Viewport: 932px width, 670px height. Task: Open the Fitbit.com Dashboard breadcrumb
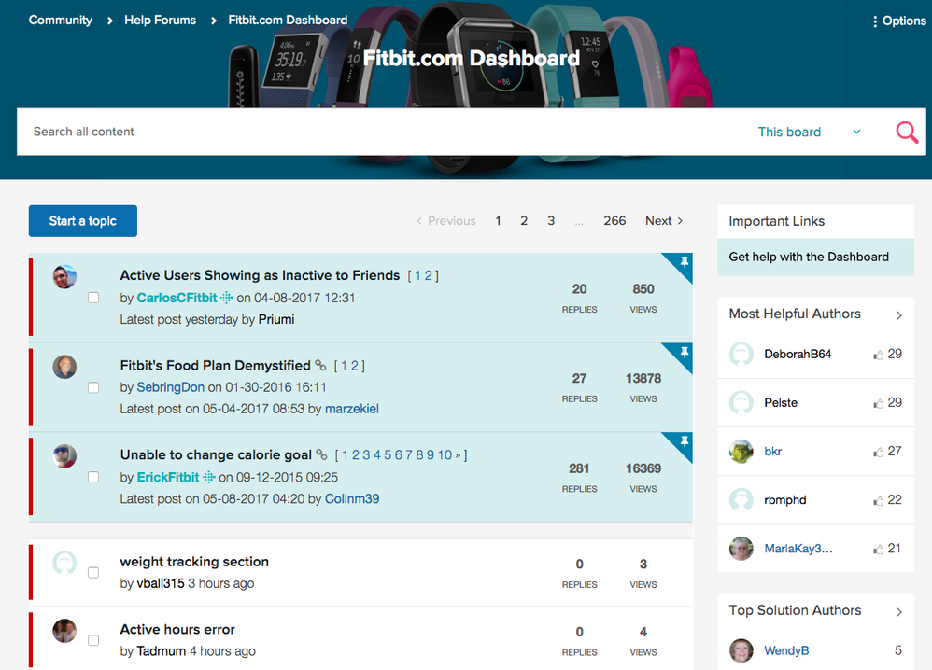288,21
